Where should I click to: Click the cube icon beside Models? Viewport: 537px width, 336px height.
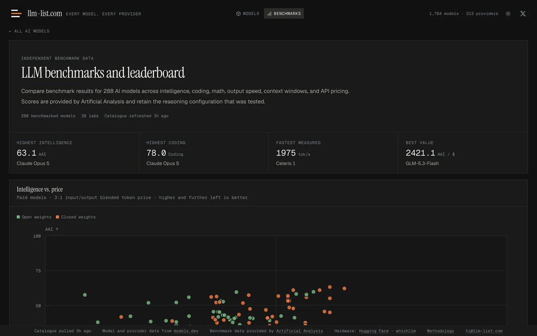(239, 14)
